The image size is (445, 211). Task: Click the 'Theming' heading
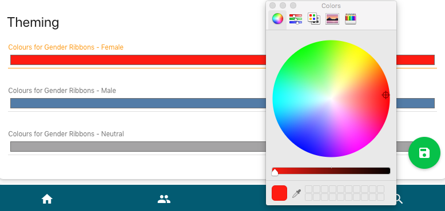(x=33, y=22)
